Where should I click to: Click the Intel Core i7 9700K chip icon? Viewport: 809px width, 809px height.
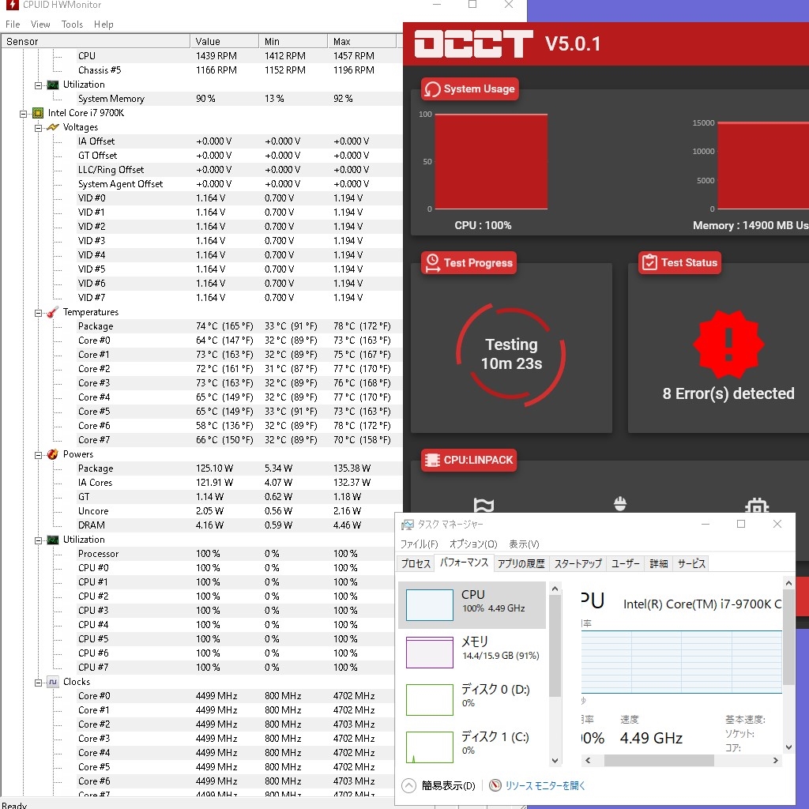pos(38,113)
